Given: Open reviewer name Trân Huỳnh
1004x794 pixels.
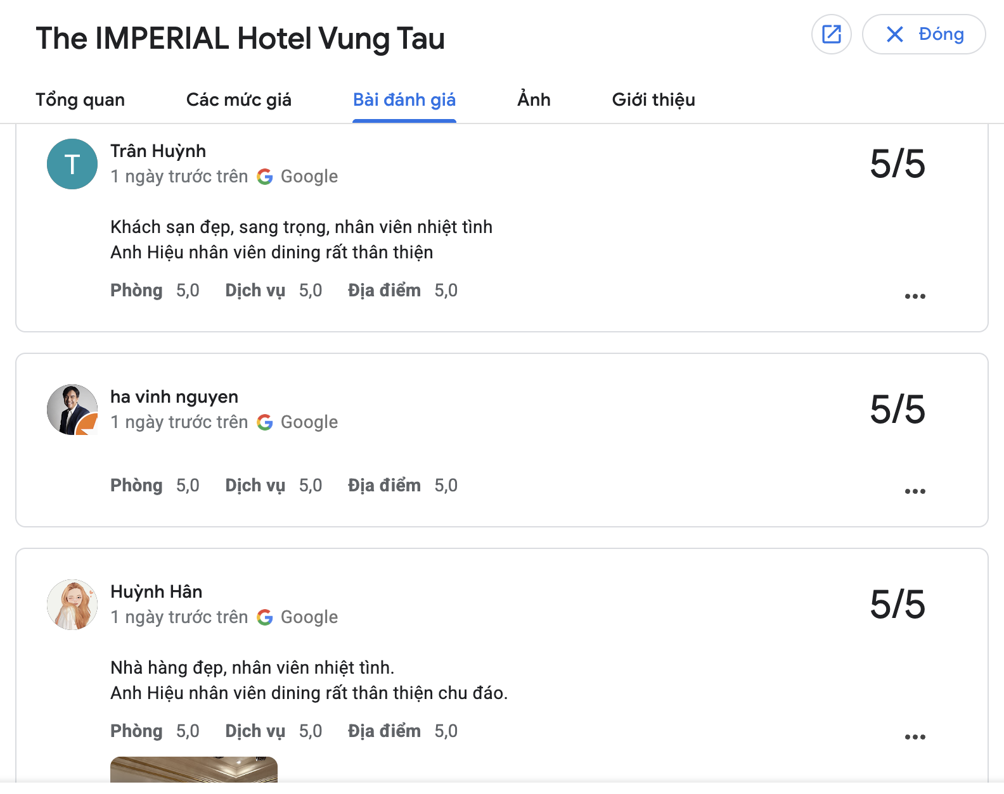Looking at the screenshot, I should point(158,151).
